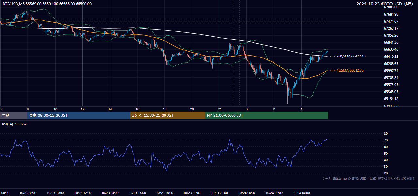Select price axis value 67263.17
418x196 pixels.
click(x=391, y=28)
